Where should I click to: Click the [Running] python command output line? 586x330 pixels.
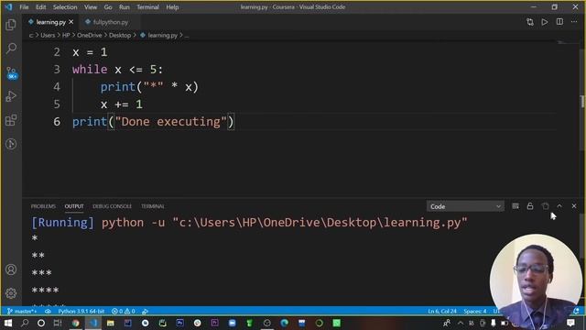click(x=249, y=223)
